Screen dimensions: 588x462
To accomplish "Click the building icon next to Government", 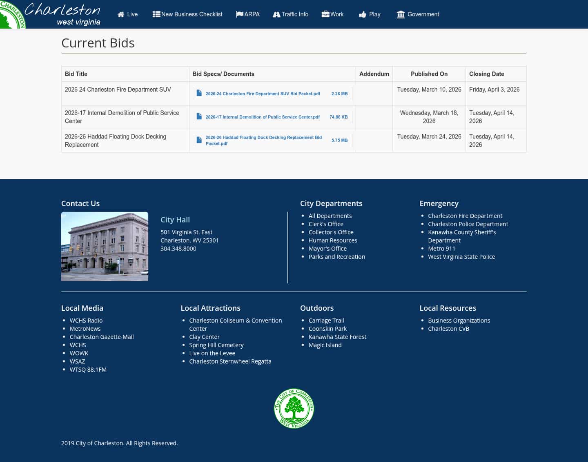I will tap(400, 14).
